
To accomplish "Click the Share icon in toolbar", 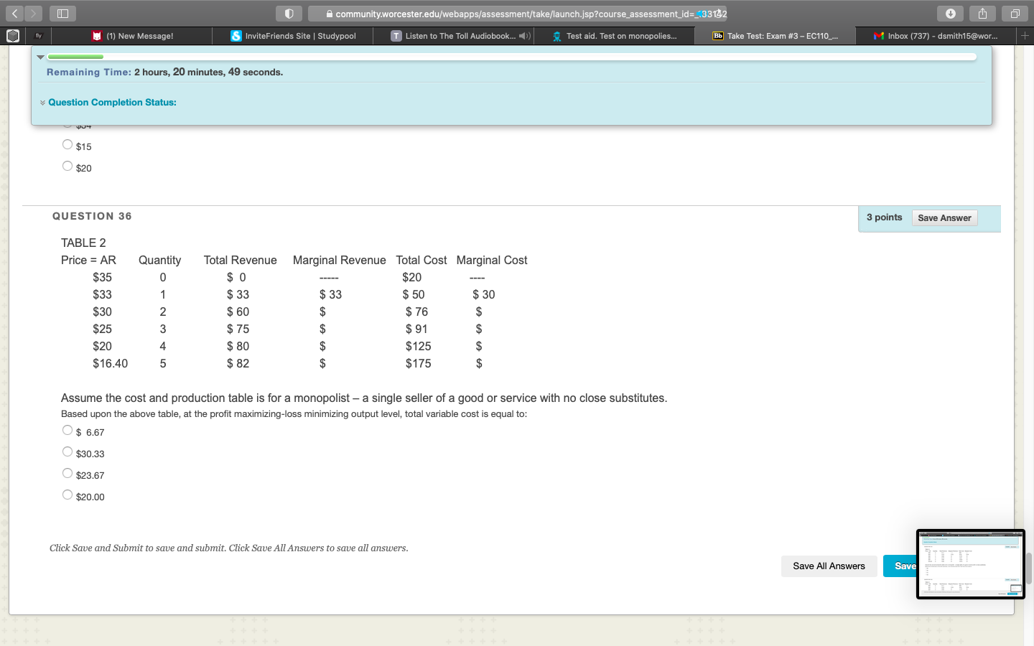I will pyautogui.click(x=982, y=14).
